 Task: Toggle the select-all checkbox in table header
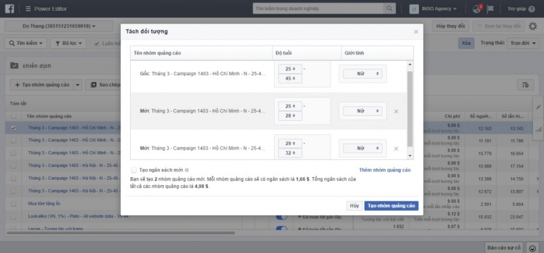pyautogui.click(x=13, y=116)
